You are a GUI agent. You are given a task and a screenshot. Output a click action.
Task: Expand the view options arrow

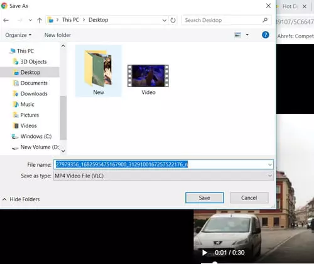[x=247, y=34]
